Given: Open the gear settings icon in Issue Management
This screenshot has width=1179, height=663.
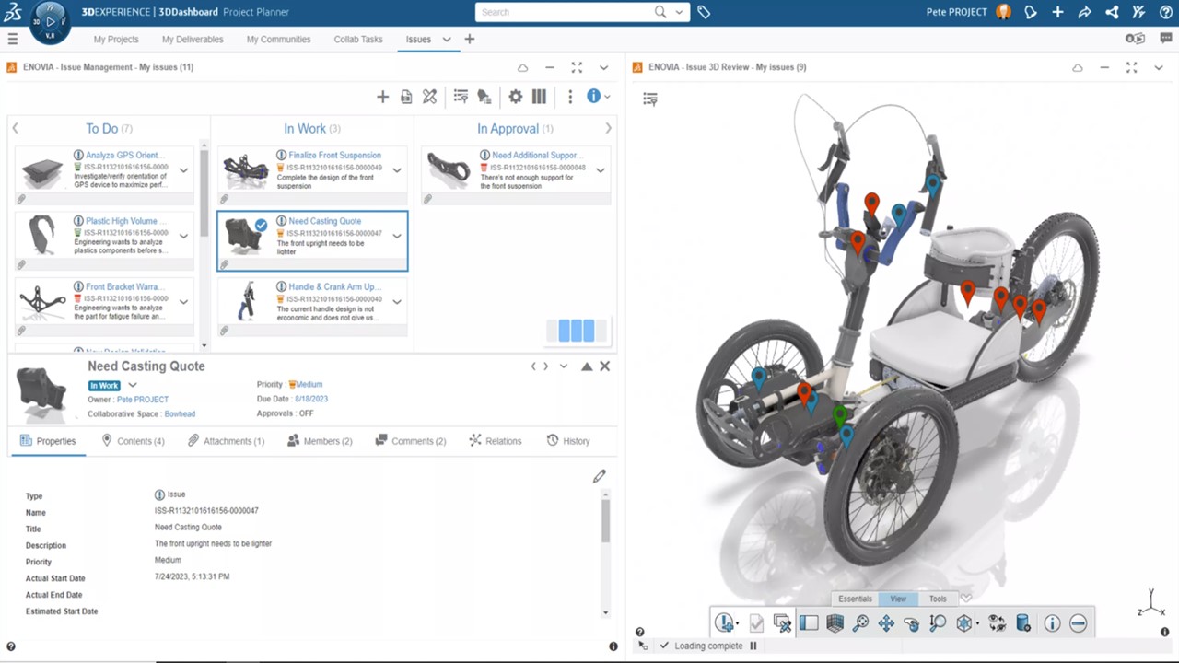Looking at the screenshot, I should (516, 97).
